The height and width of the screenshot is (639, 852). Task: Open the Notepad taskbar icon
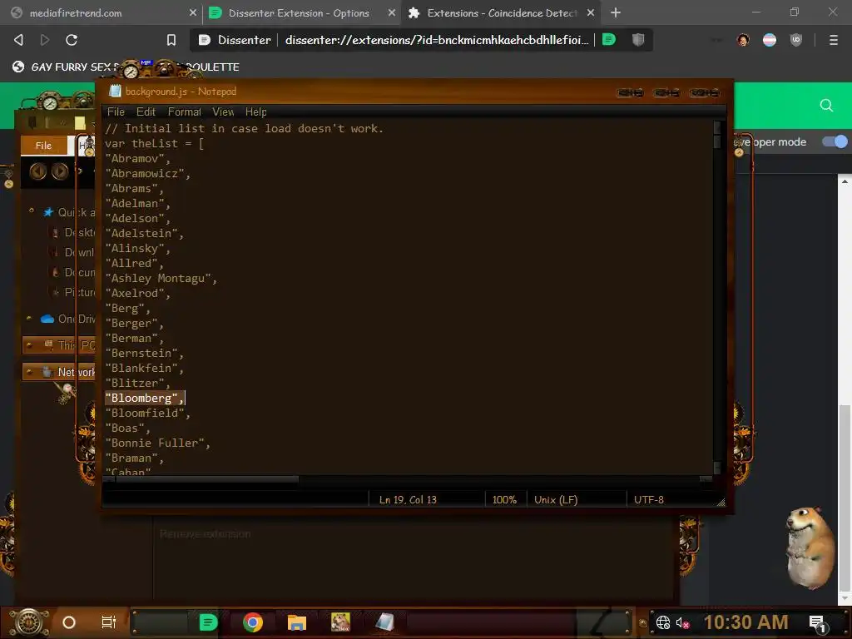384,622
